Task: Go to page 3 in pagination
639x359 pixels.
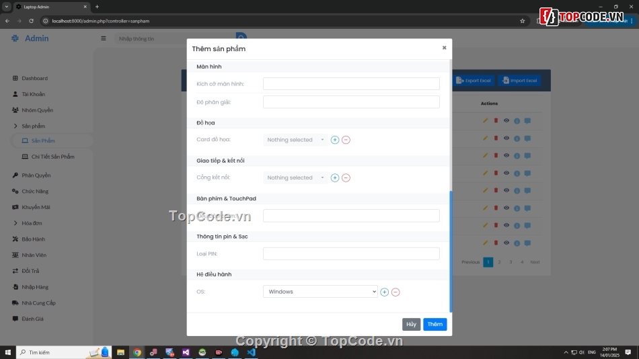Action: 511,262
